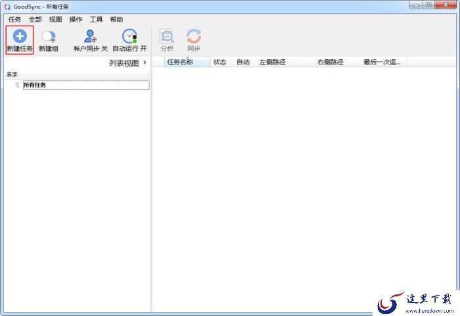Minimize the GoodSync window
The image size is (460, 316).
(x=416, y=5)
